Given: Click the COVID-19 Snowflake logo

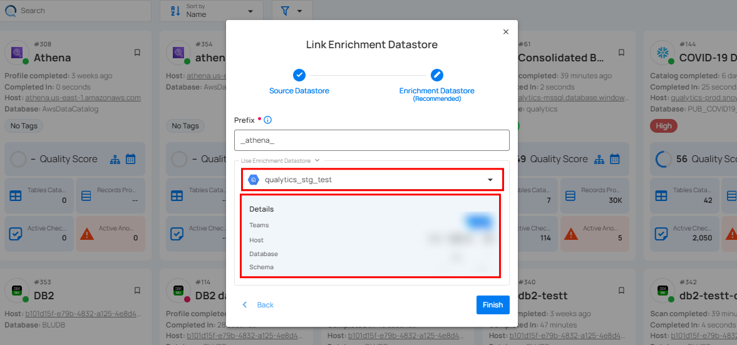Looking at the screenshot, I should [x=662, y=53].
